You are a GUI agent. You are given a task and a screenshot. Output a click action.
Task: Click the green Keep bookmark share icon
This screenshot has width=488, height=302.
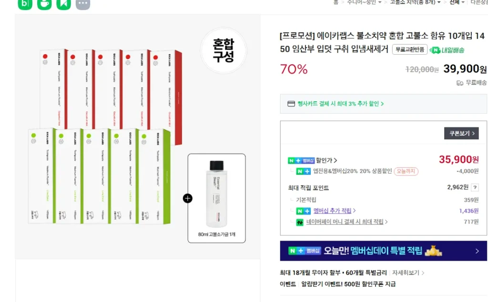(x=63, y=4)
